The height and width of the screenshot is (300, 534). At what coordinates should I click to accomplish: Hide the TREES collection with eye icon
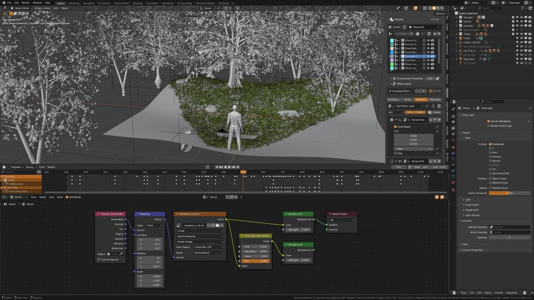pos(521,34)
